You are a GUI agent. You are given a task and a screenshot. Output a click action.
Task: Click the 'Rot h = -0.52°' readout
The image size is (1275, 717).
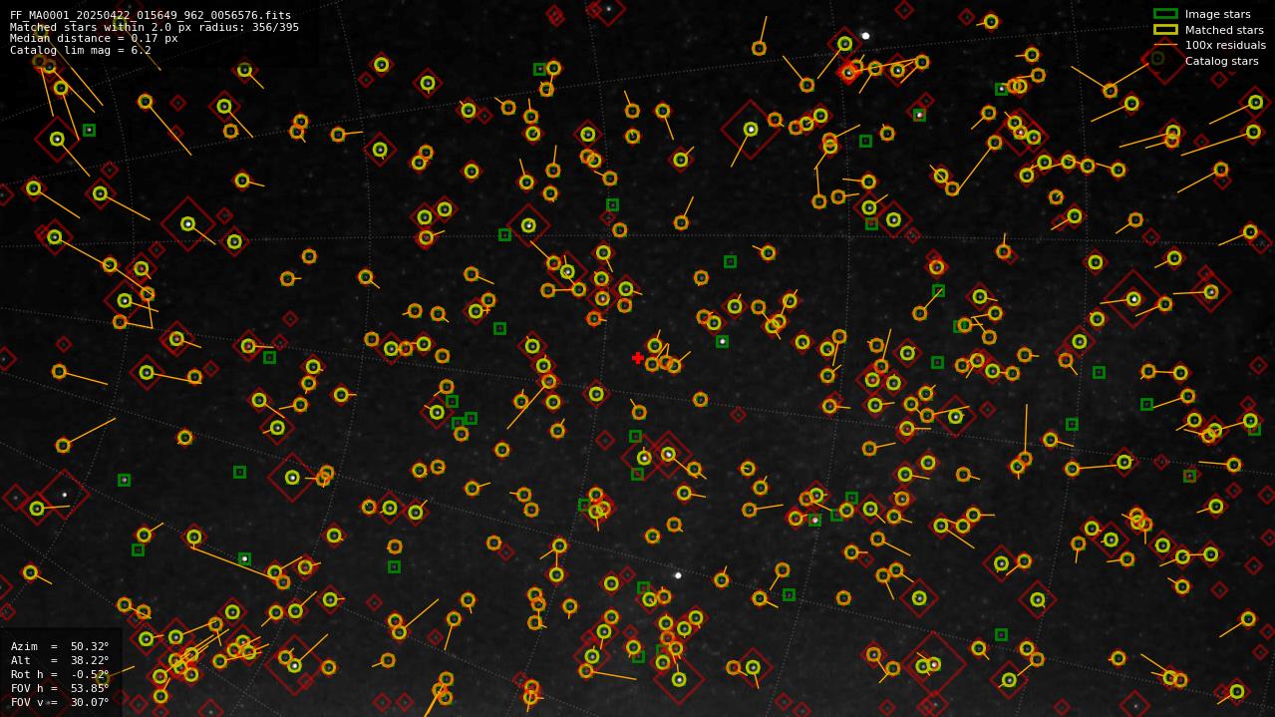tap(60, 674)
